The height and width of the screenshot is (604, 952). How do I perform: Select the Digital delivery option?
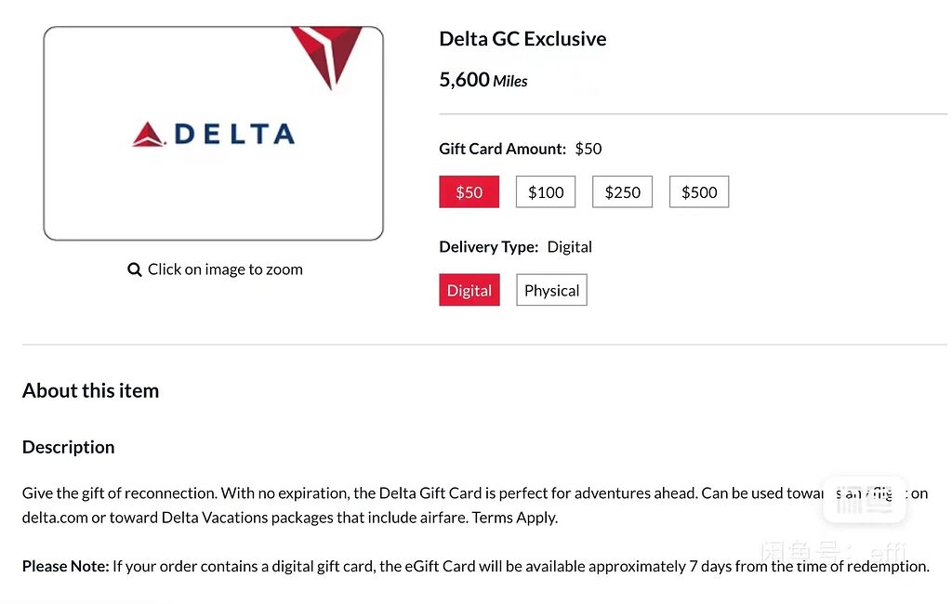(469, 290)
